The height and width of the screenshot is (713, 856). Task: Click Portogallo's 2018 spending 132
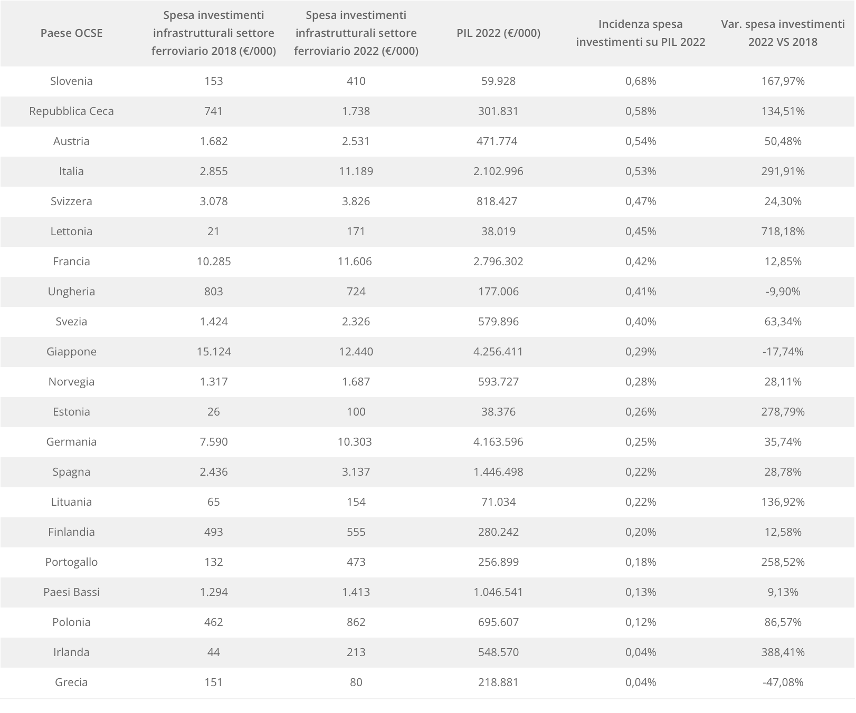[x=214, y=562]
